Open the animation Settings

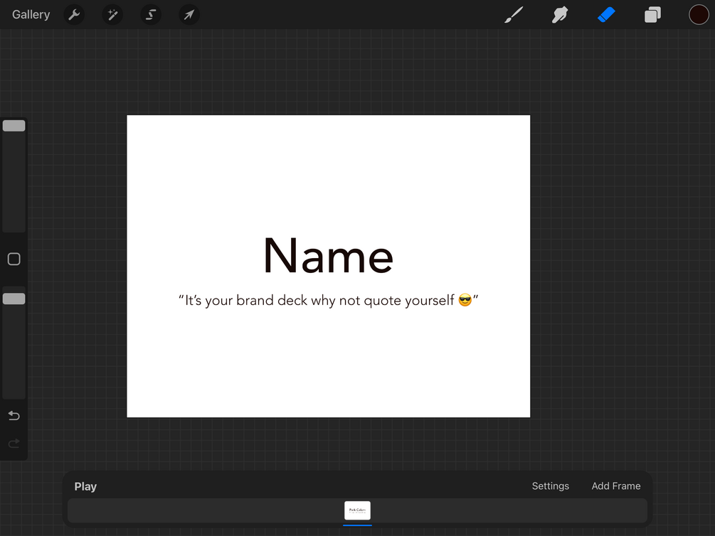point(550,486)
